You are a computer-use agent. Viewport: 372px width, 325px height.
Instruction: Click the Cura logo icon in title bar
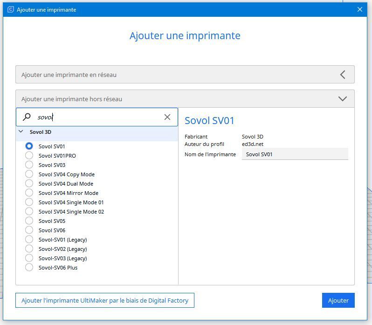(x=10, y=9)
